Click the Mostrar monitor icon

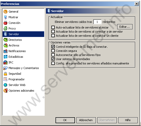[x=5, y=17]
